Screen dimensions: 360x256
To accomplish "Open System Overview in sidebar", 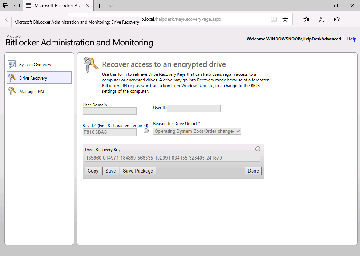I will click(35, 65).
